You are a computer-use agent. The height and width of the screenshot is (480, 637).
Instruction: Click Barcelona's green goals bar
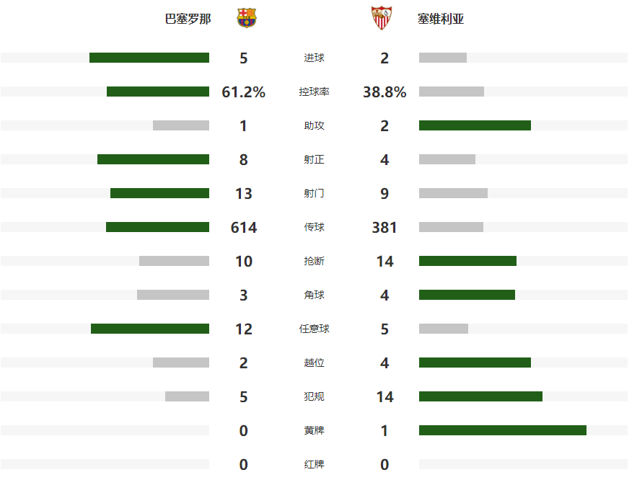pos(149,58)
